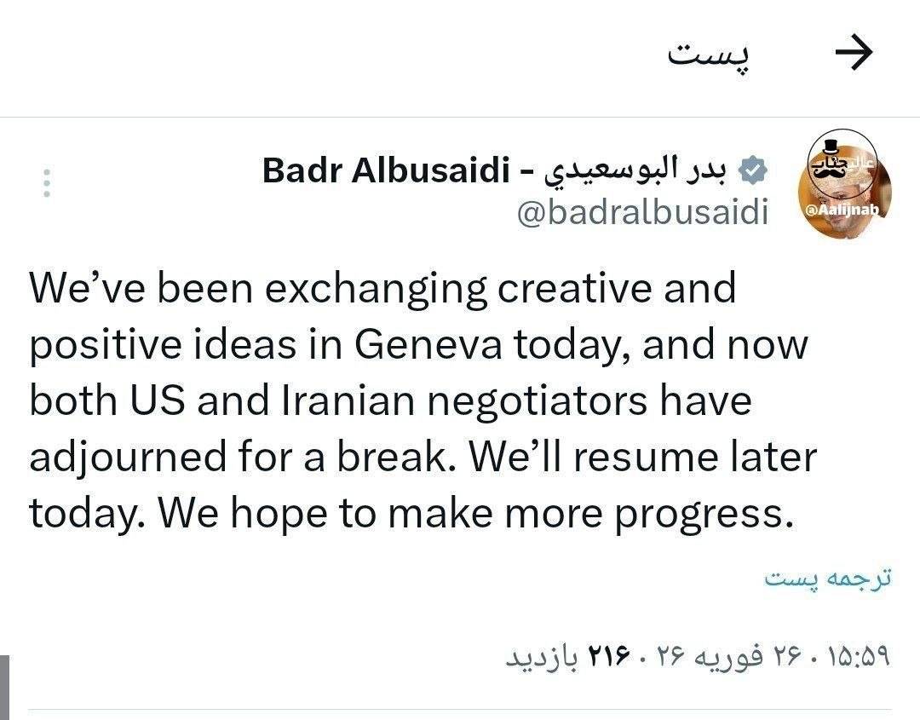Click the sentence "We hope to make more progress"
The height and width of the screenshot is (720, 920).
[469, 513]
